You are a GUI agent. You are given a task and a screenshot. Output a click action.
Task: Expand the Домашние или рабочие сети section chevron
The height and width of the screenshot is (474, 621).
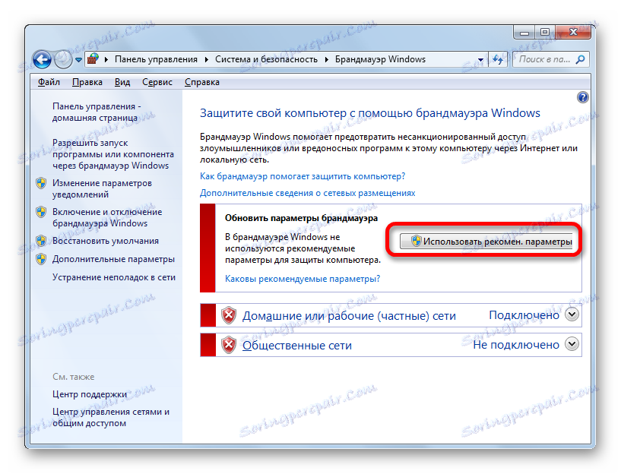[x=572, y=314]
